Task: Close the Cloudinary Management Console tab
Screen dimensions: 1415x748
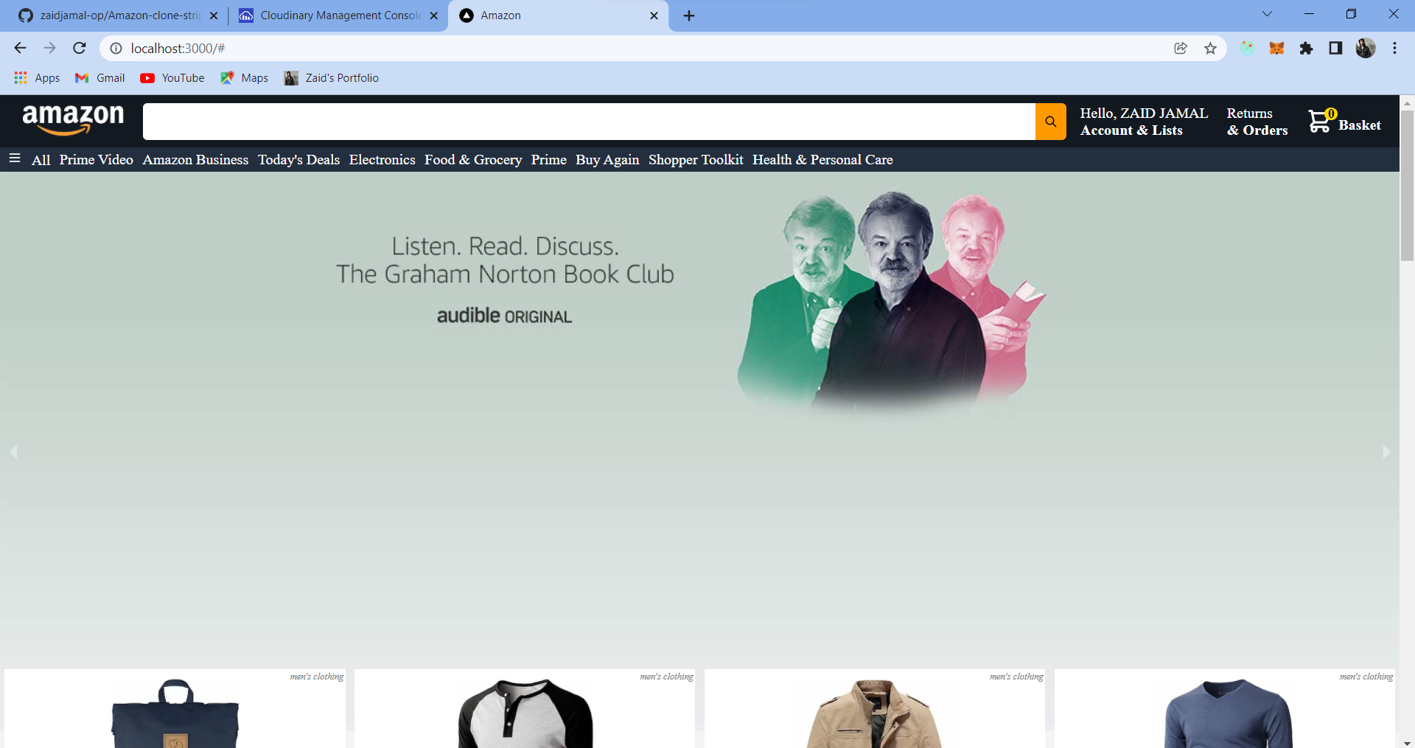Action: pos(434,15)
